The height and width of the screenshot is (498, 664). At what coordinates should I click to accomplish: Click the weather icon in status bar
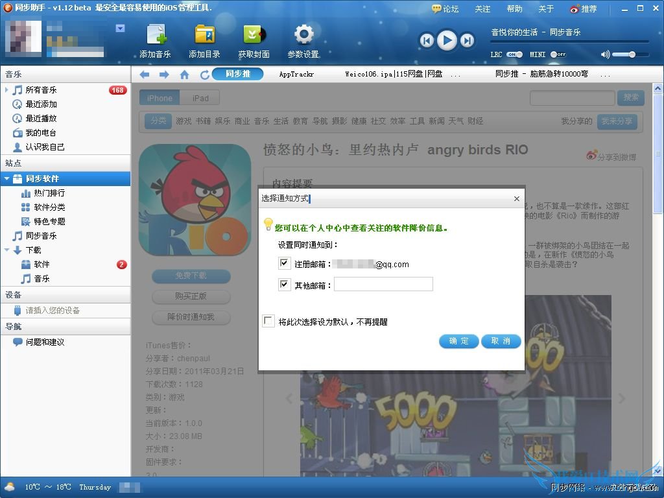click(x=9, y=487)
